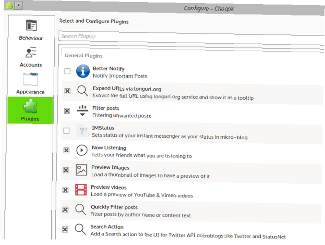Select the "Quickly Filter posts" plugin title

pos(114,207)
